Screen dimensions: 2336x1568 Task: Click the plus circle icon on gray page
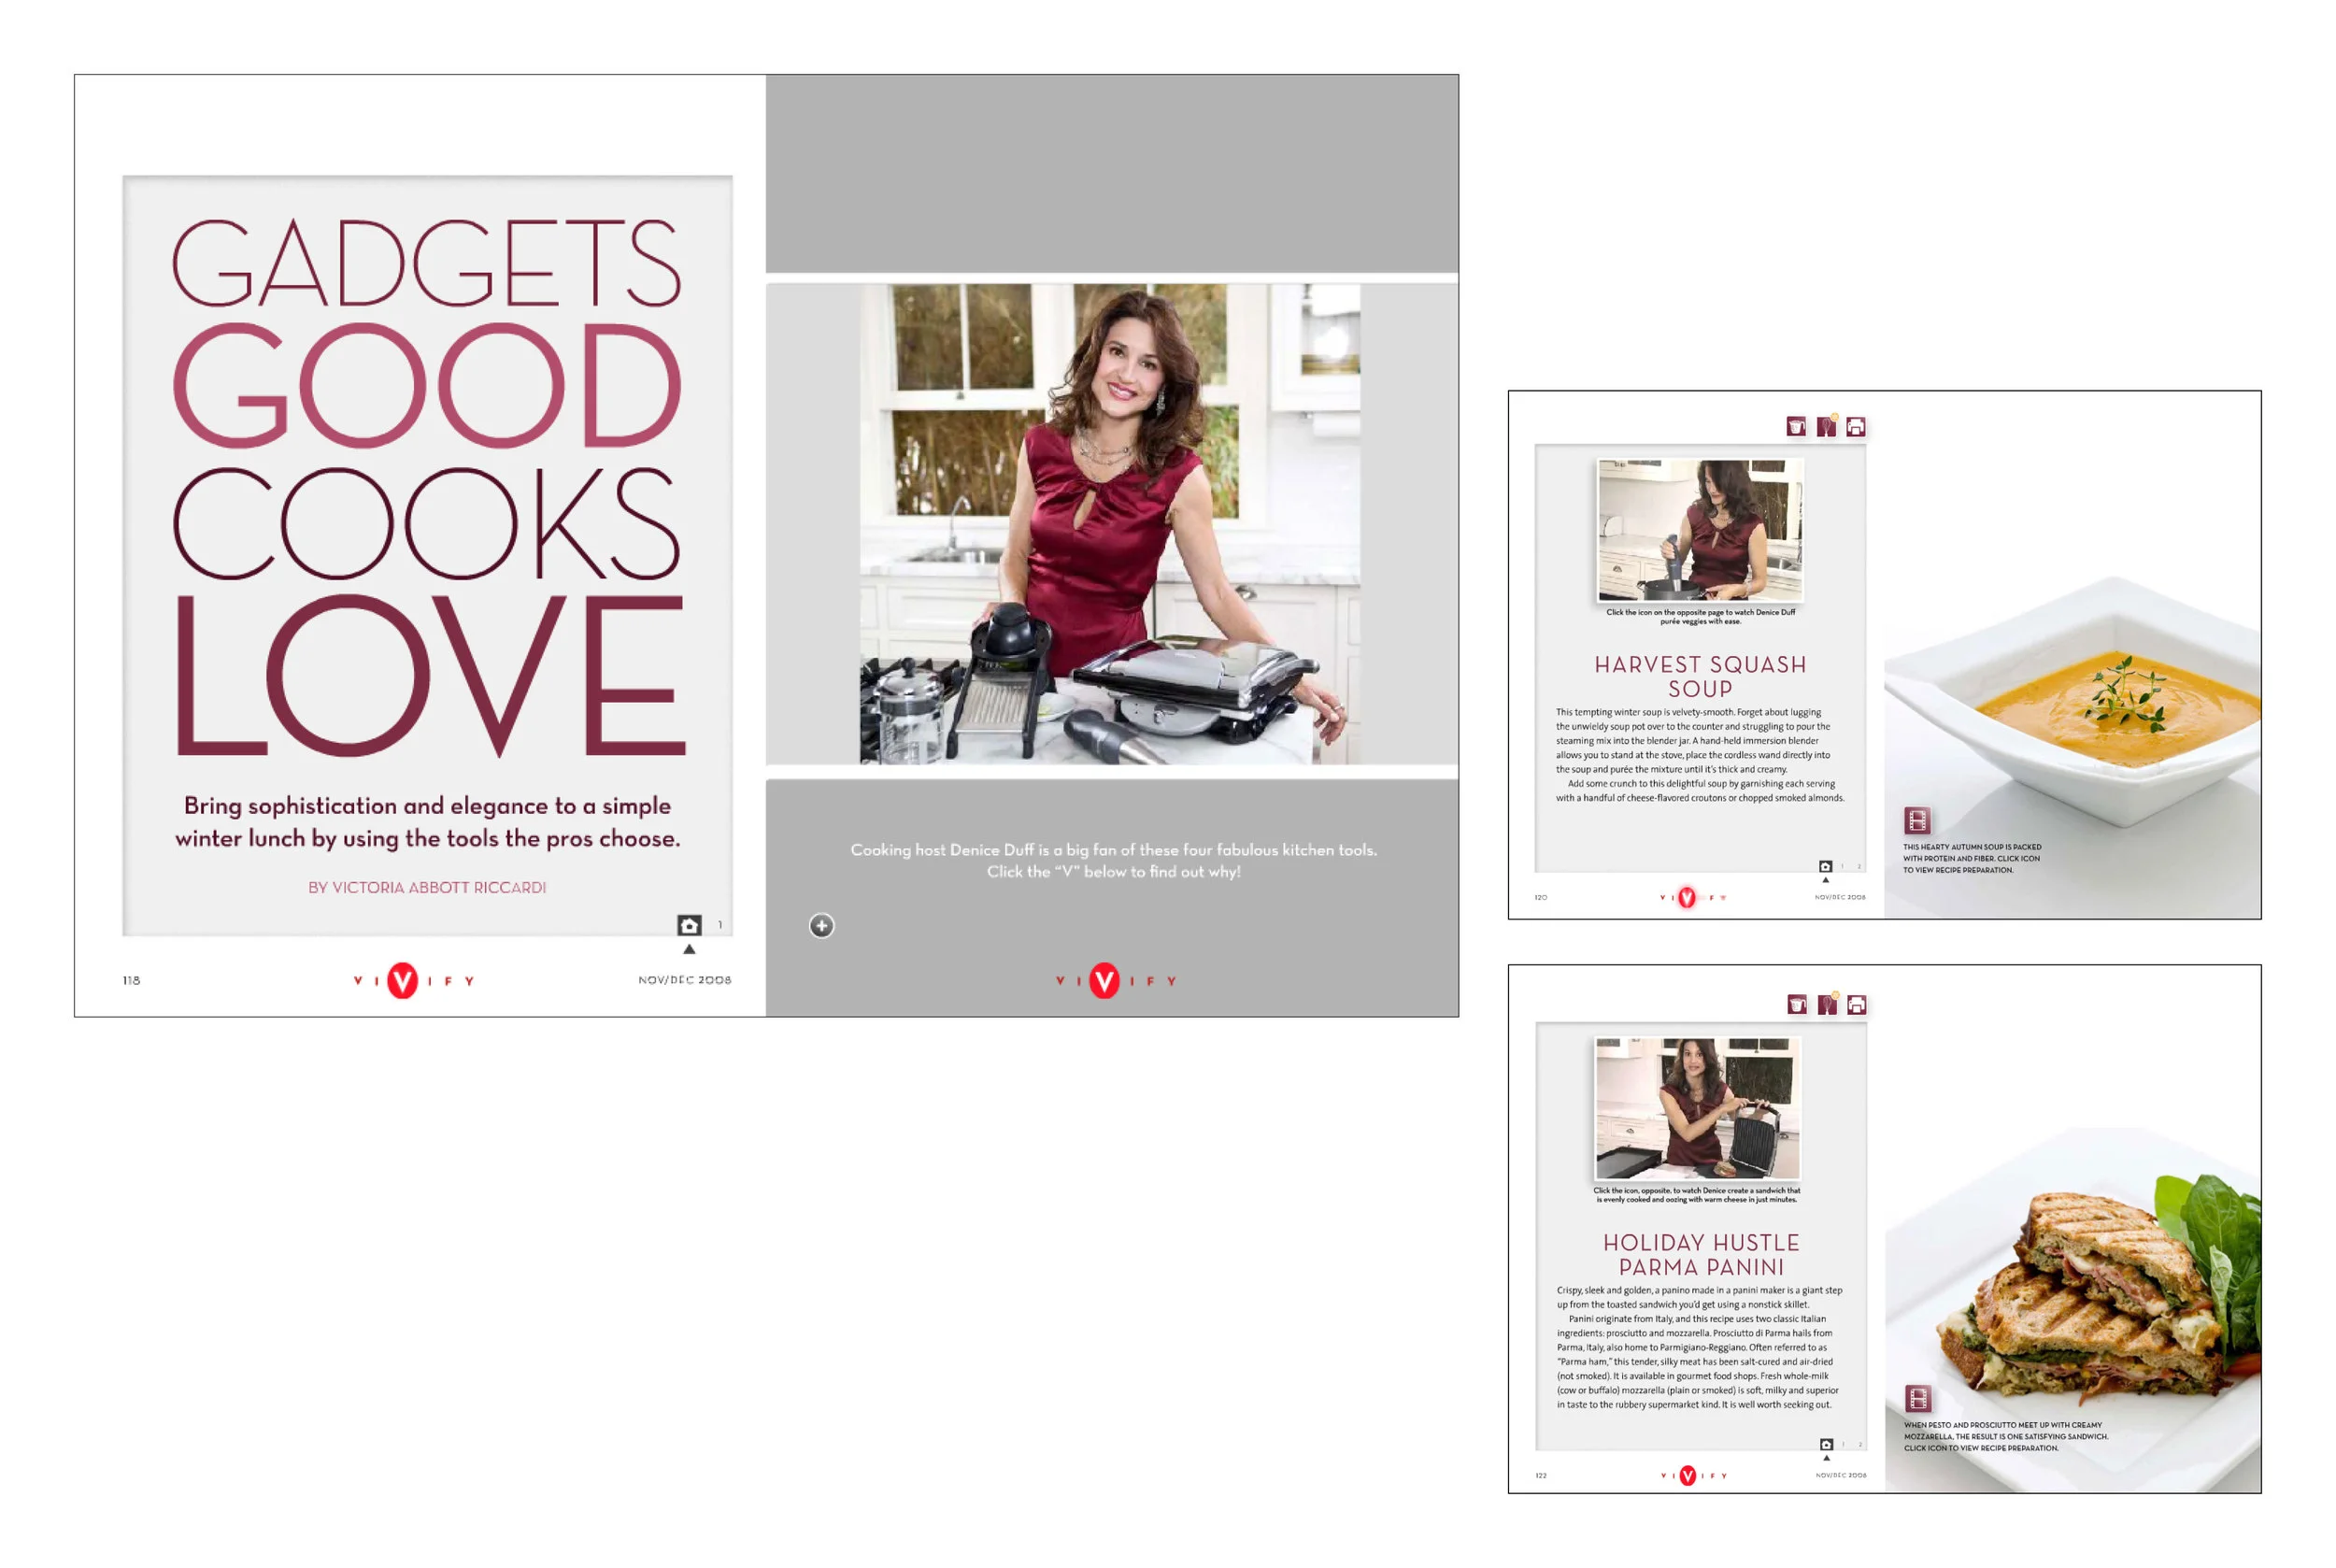click(x=821, y=926)
